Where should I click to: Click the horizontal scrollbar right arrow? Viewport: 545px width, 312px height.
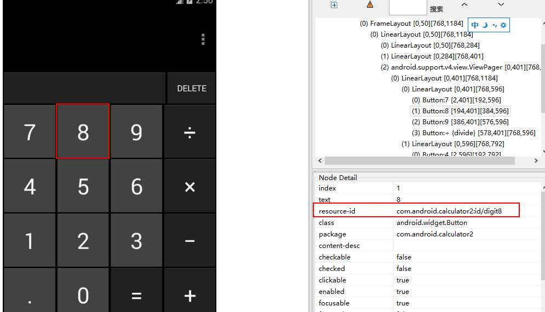[536, 160]
